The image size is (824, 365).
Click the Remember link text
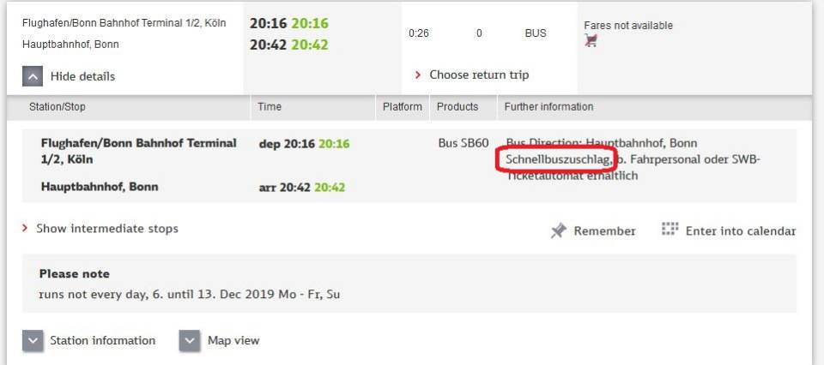click(x=604, y=230)
